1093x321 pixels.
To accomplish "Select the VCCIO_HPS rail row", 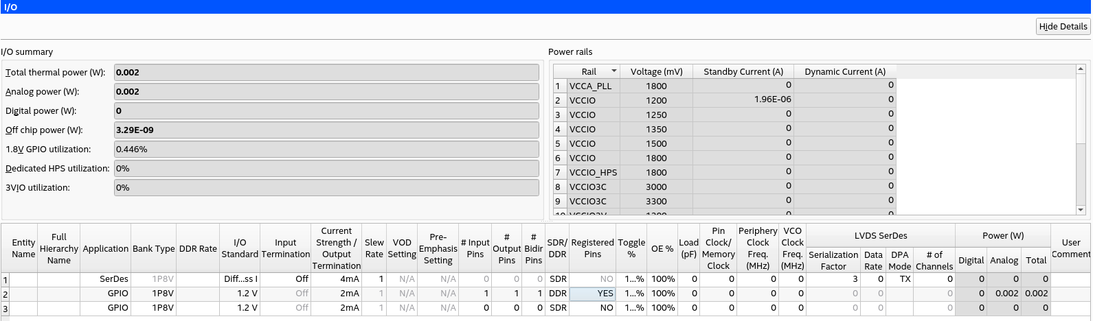I will [x=725, y=172].
